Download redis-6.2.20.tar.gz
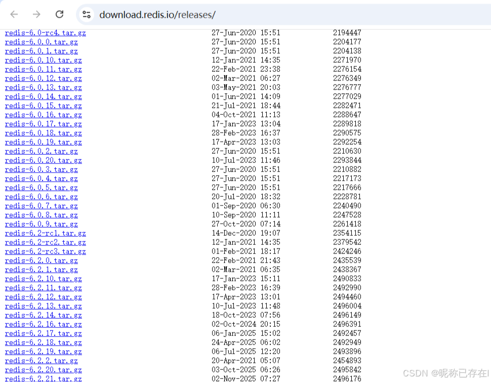This screenshot has width=491, height=382. (43, 370)
